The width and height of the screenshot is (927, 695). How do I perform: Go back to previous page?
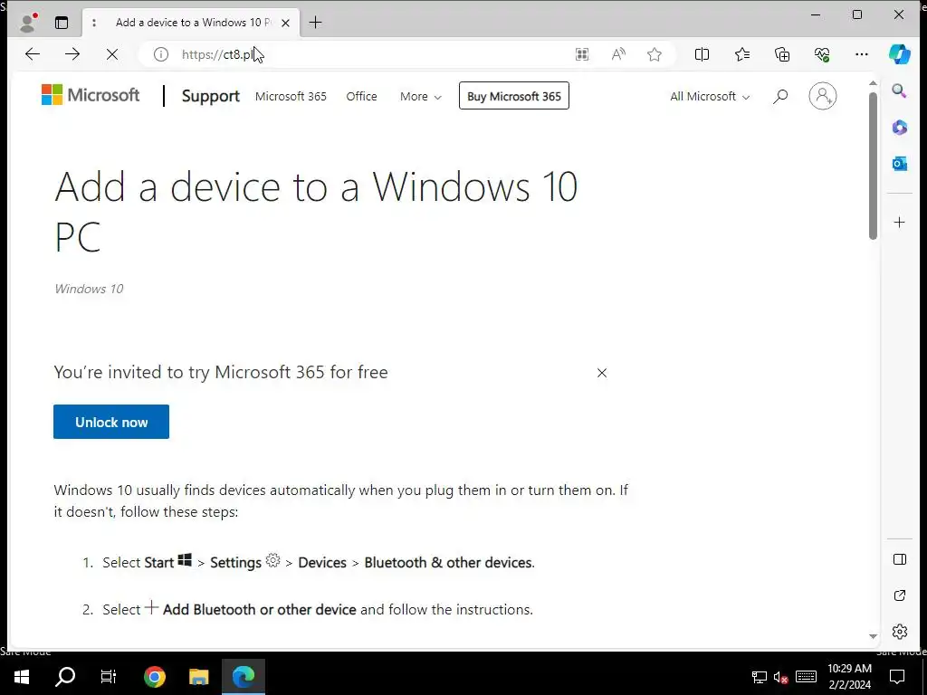[33, 54]
